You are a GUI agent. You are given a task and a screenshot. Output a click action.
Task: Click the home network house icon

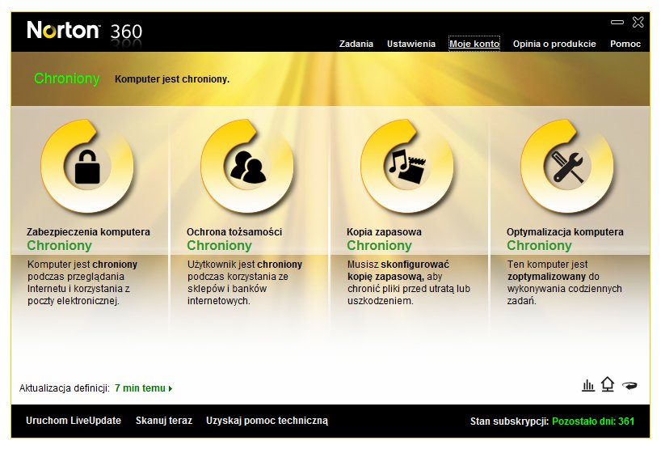click(x=608, y=385)
